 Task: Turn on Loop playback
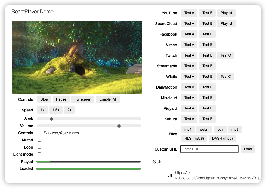coord(39,147)
